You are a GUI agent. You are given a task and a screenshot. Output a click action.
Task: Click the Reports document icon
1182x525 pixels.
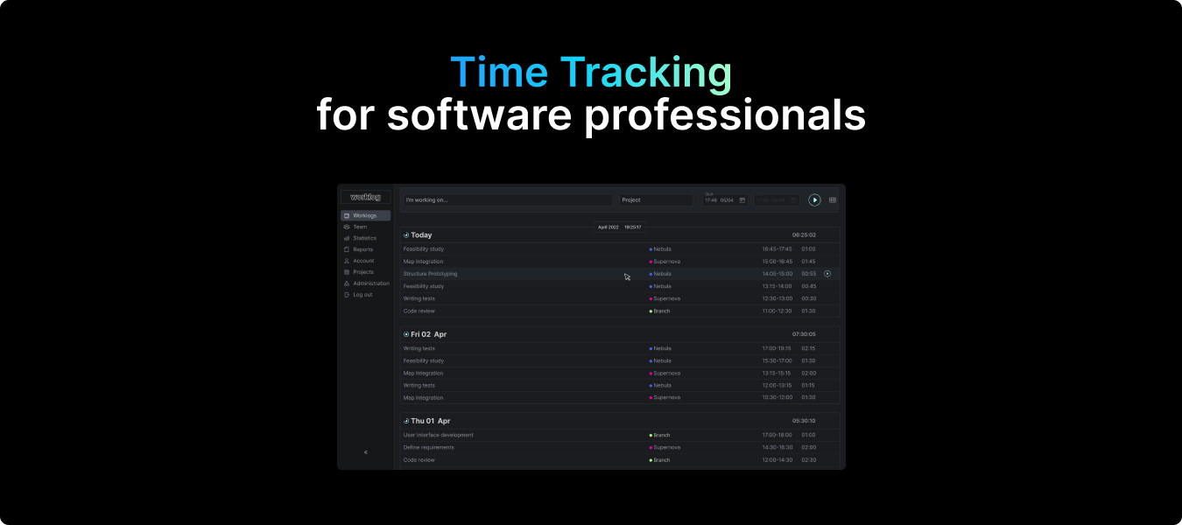[x=348, y=249]
